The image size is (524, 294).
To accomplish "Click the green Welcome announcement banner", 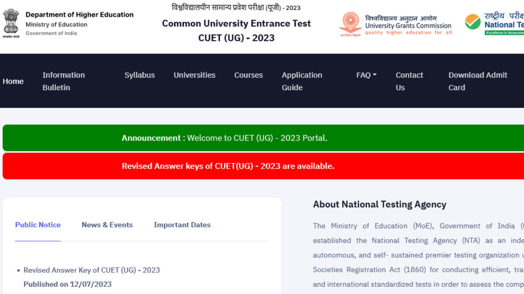I will (224, 138).
